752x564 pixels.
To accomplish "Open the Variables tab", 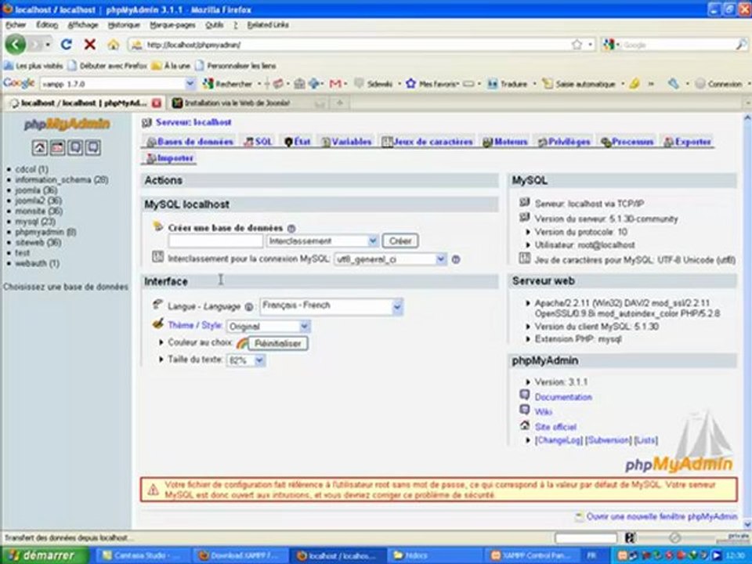I will point(346,142).
